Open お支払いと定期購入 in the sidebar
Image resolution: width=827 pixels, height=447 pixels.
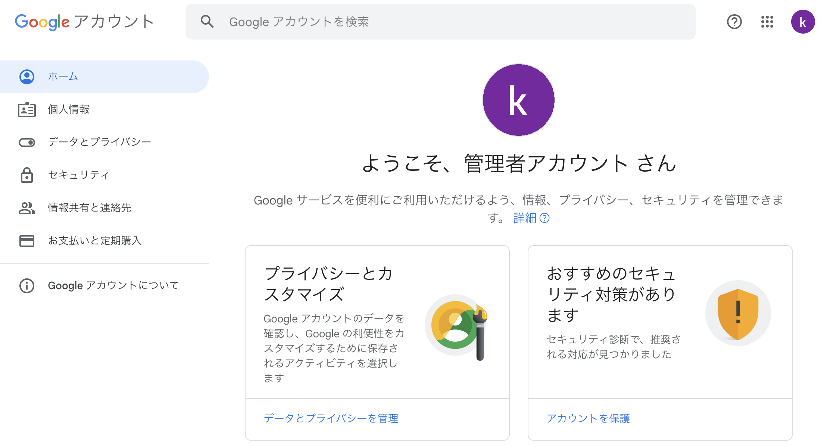(x=104, y=241)
